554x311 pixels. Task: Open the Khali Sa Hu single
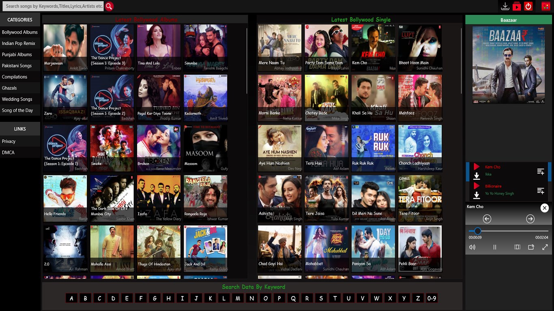pos(374,98)
